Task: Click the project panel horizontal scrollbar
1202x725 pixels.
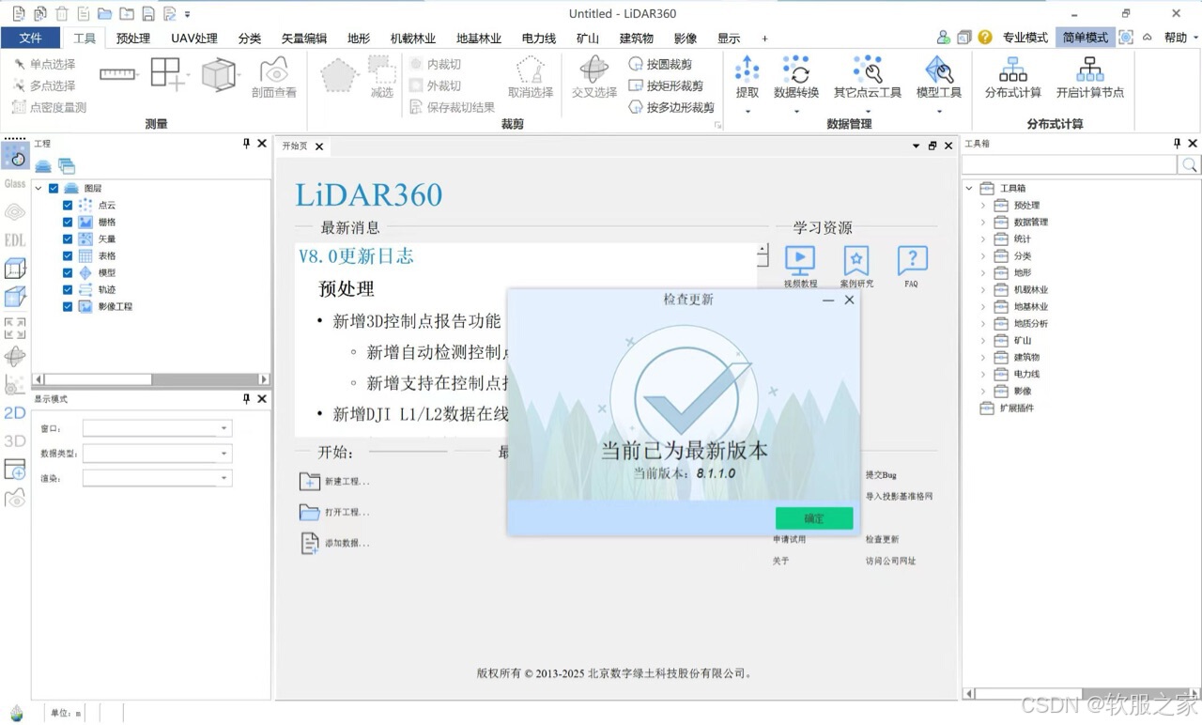Action: 150,379
